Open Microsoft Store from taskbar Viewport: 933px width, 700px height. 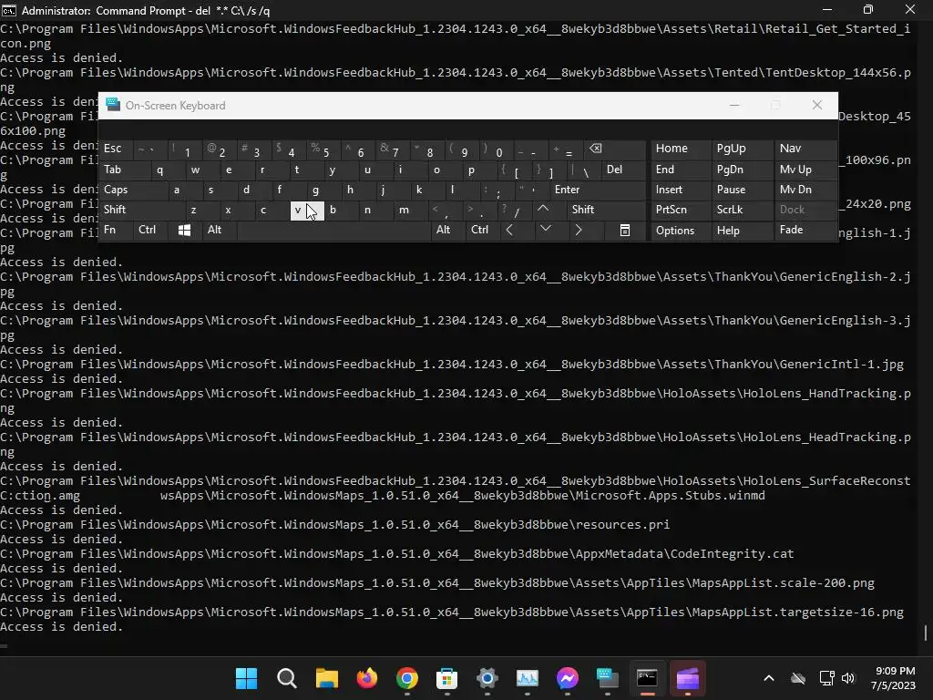(446, 678)
